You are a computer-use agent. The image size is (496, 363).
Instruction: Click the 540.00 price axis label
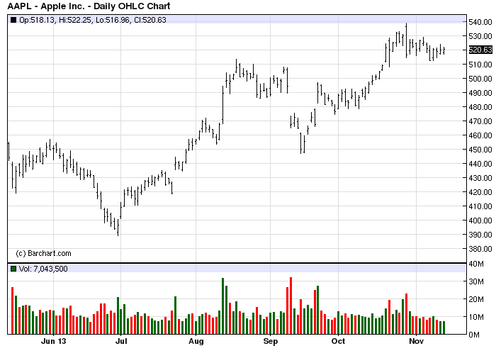pyautogui.click(x=480, y=22)
